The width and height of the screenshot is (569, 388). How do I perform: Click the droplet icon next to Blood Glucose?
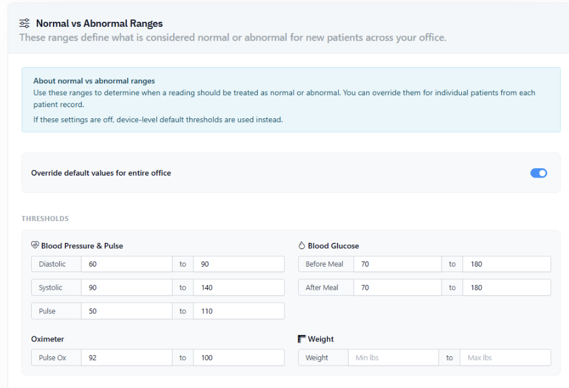[x=301, y=245]
